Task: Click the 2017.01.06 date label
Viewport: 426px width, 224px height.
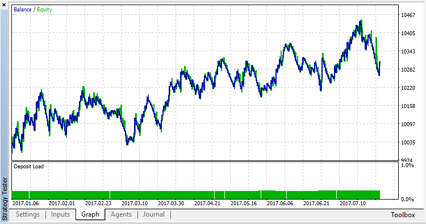Action: click(26, 204)
